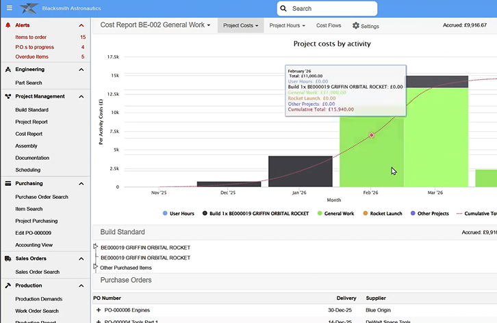The height and width of the screenshot is (323, 497).
Task: Collapse the Project Management section
Action: click(81, 96)
